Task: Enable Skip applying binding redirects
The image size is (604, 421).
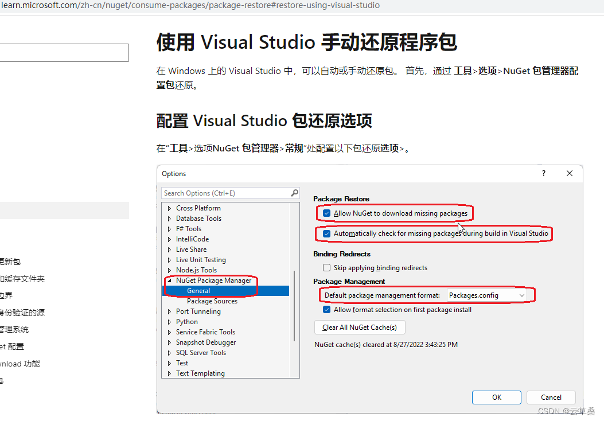Action: pos(326,267)
